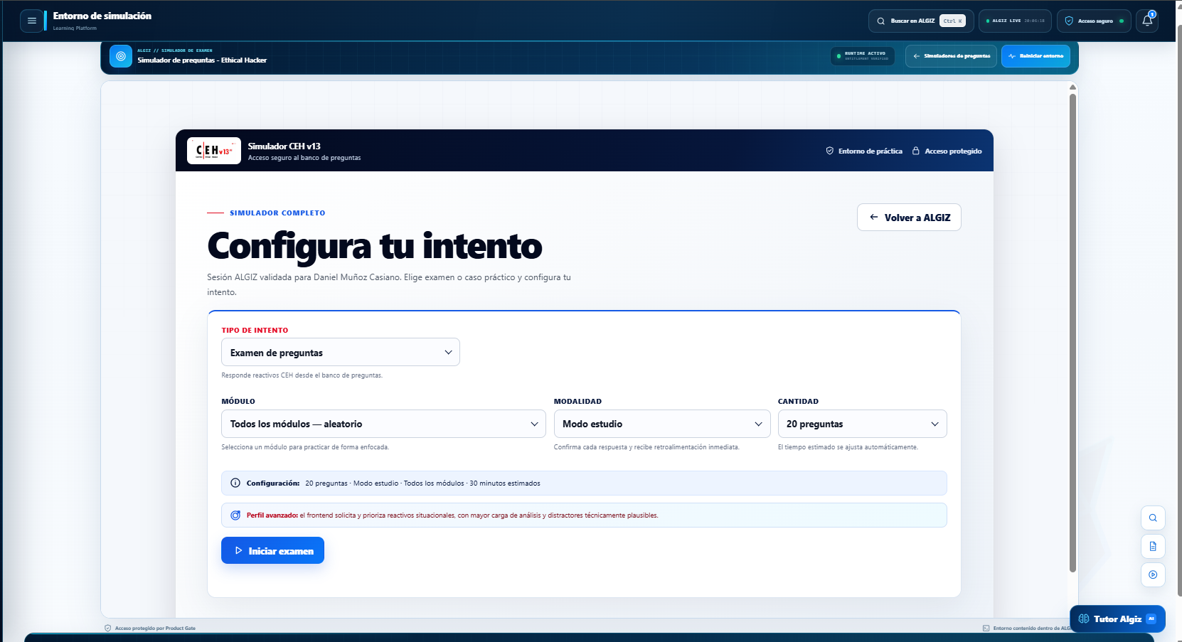Click the Configura tu intento heading
Screen dimensions: 1182x642
click(375, 246)
